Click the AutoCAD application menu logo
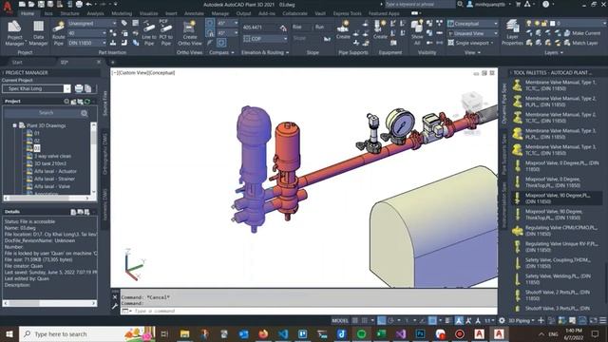The image size is (608, 342). [x=7, y=7]
